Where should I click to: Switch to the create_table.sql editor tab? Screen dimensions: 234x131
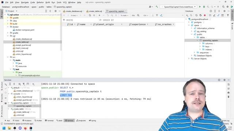(95, 11)
